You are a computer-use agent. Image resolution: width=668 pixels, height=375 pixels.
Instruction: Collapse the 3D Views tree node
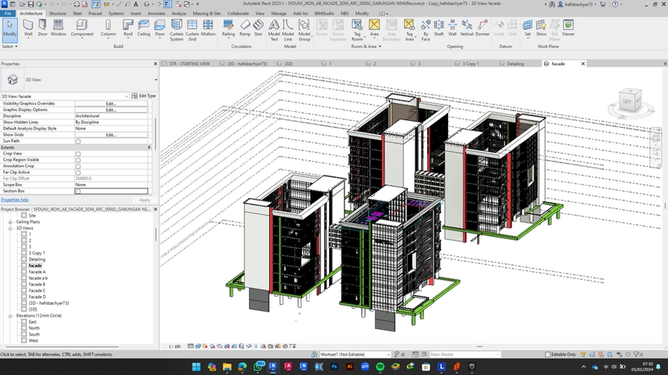10,228
